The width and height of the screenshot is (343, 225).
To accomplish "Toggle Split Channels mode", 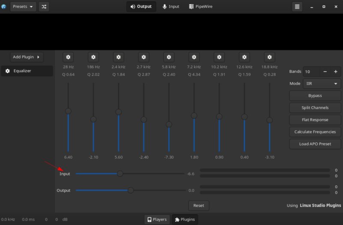I will 315,108.
